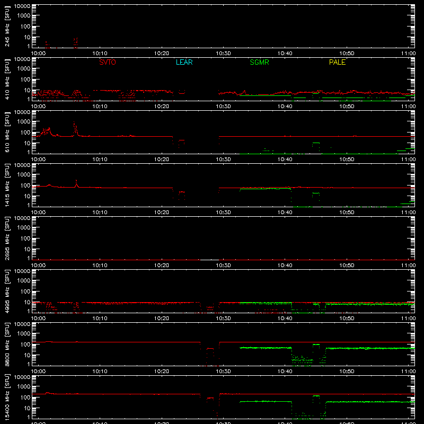Click the 1000 tick label on 2695 MHz panel
The height and width of the screenshot is (424, 424).
click(x=24, y=228)
